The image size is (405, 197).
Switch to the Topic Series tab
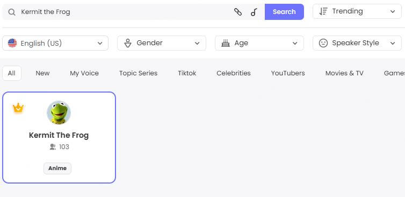coord(138,73)
